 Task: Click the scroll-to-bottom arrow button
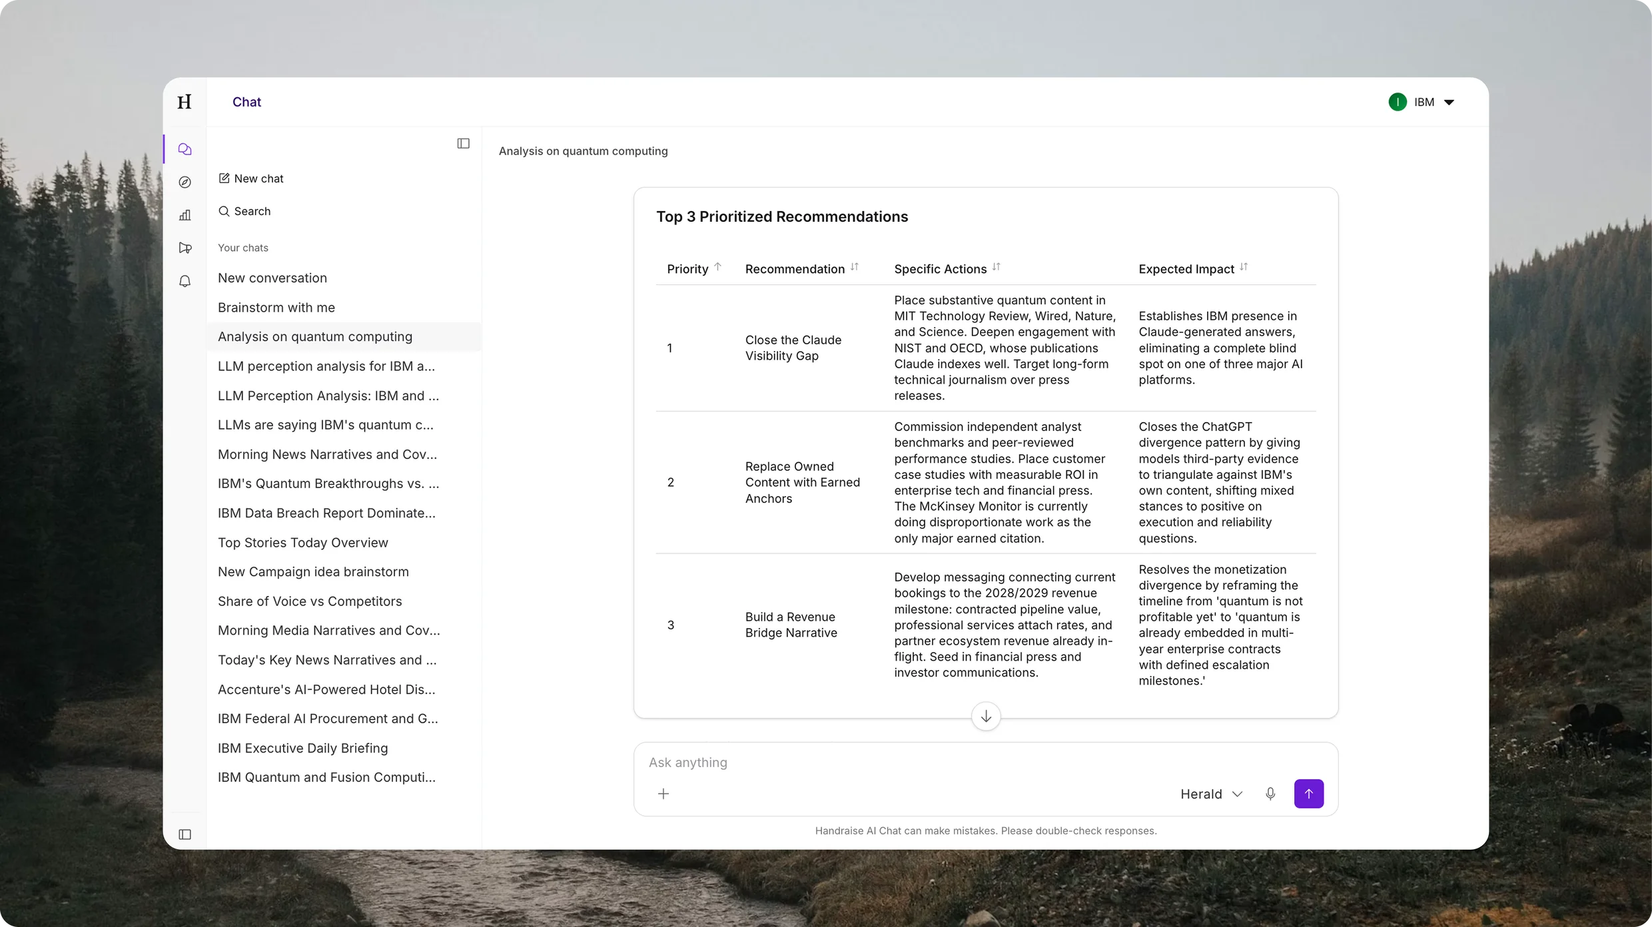coord(986,716)
